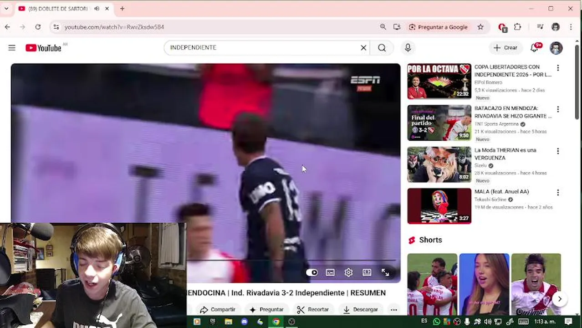Open the Windows notification center icon
The height and width of the screenshot is (328, 582).
coord(568,322)
